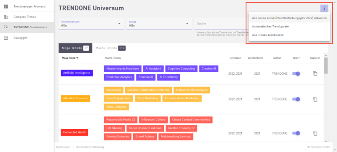This screenshot has height=152, width=337.
Task: Toggle Aktiv switch for Attention Economy
Action: [x=296, y=99]
